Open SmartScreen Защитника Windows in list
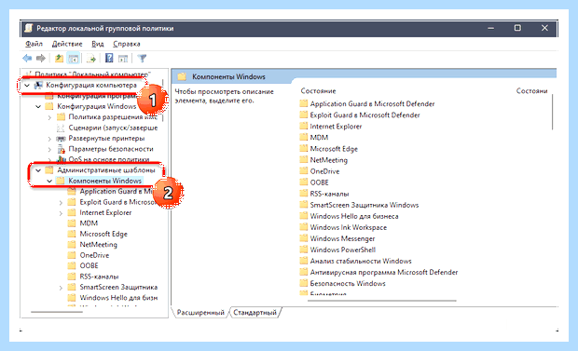 tap(365, 205)
